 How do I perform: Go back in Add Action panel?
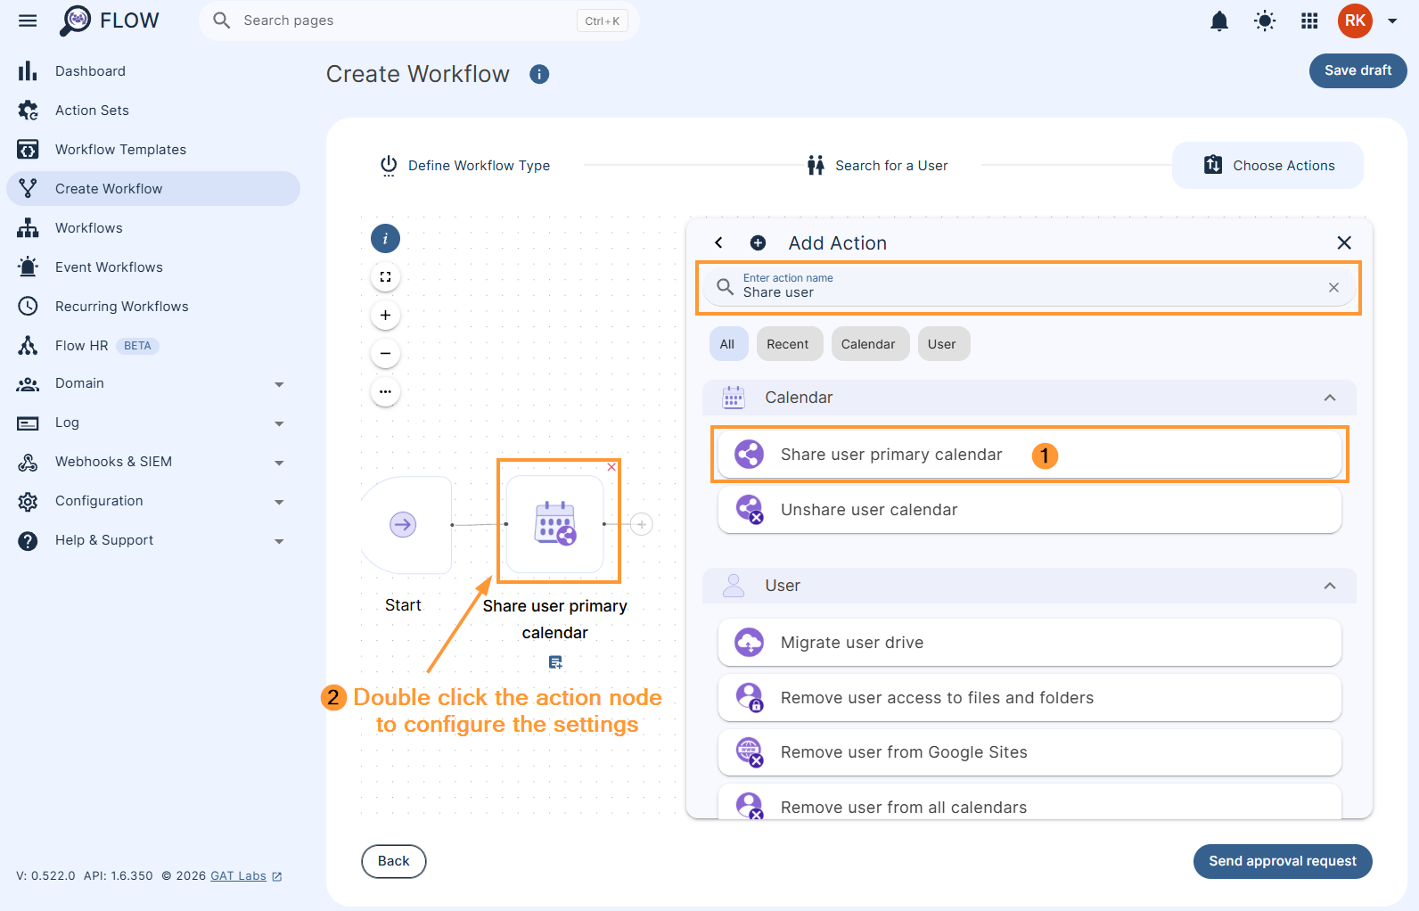coord(718,242)
